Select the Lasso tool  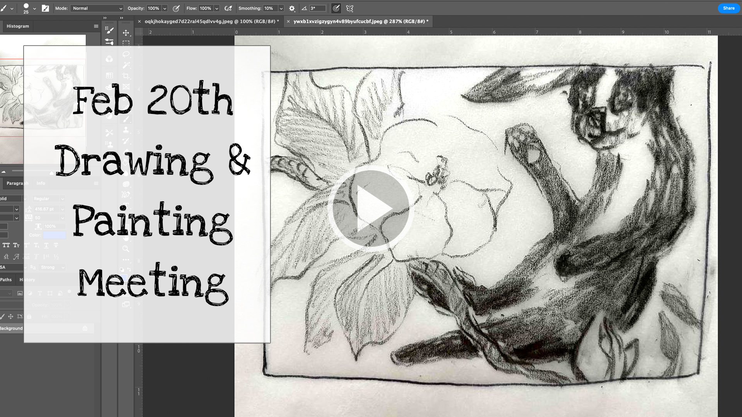tap(126, 54)
